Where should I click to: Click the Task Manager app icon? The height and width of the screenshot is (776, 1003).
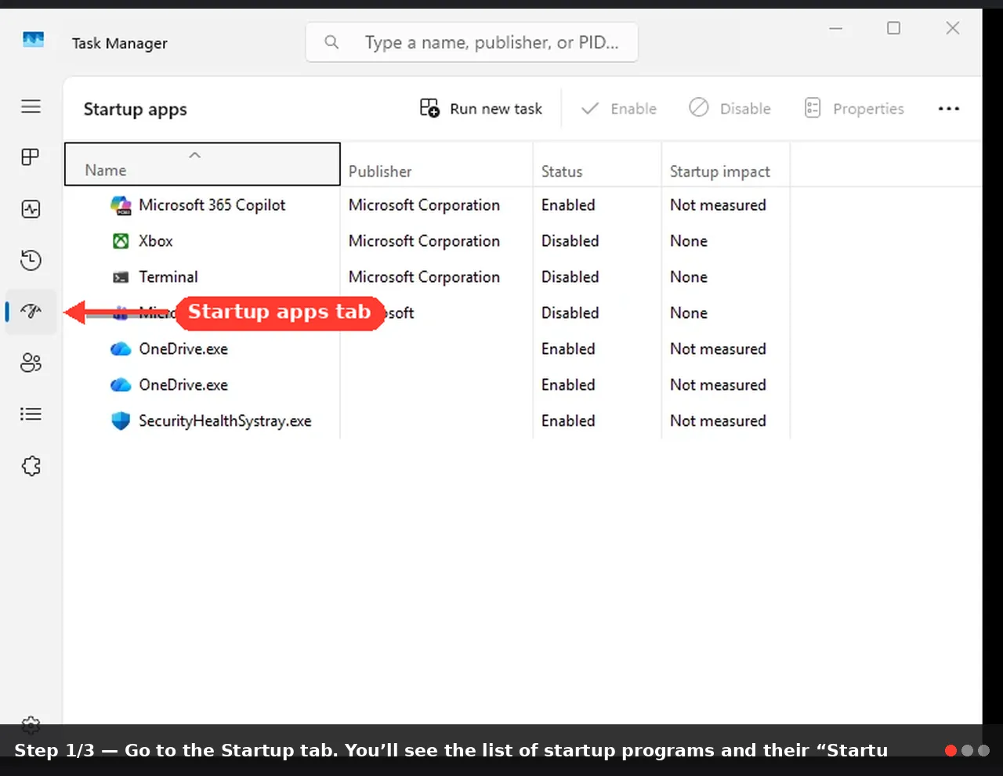(x=33, y=40)
